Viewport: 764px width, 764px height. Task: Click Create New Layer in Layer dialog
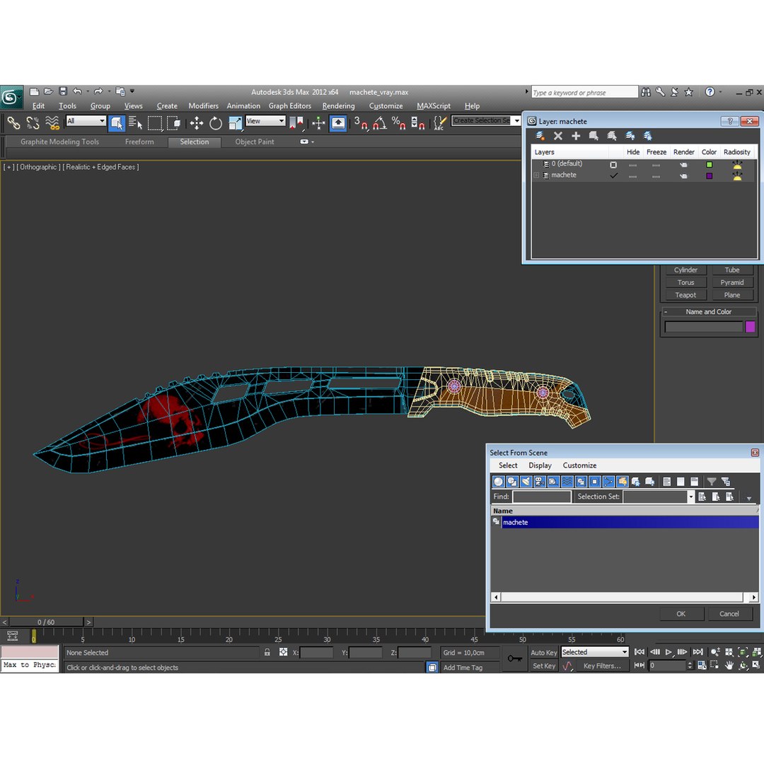tap(540, 136)
